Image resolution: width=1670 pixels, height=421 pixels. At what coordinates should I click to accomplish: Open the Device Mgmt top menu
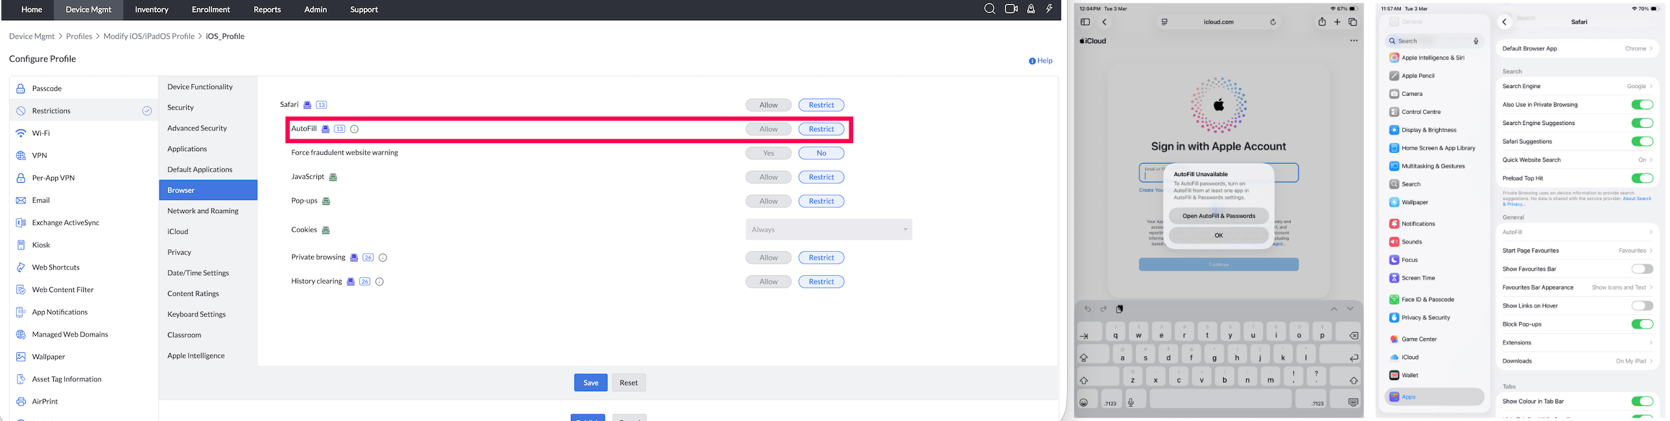[x=89, y=10]
